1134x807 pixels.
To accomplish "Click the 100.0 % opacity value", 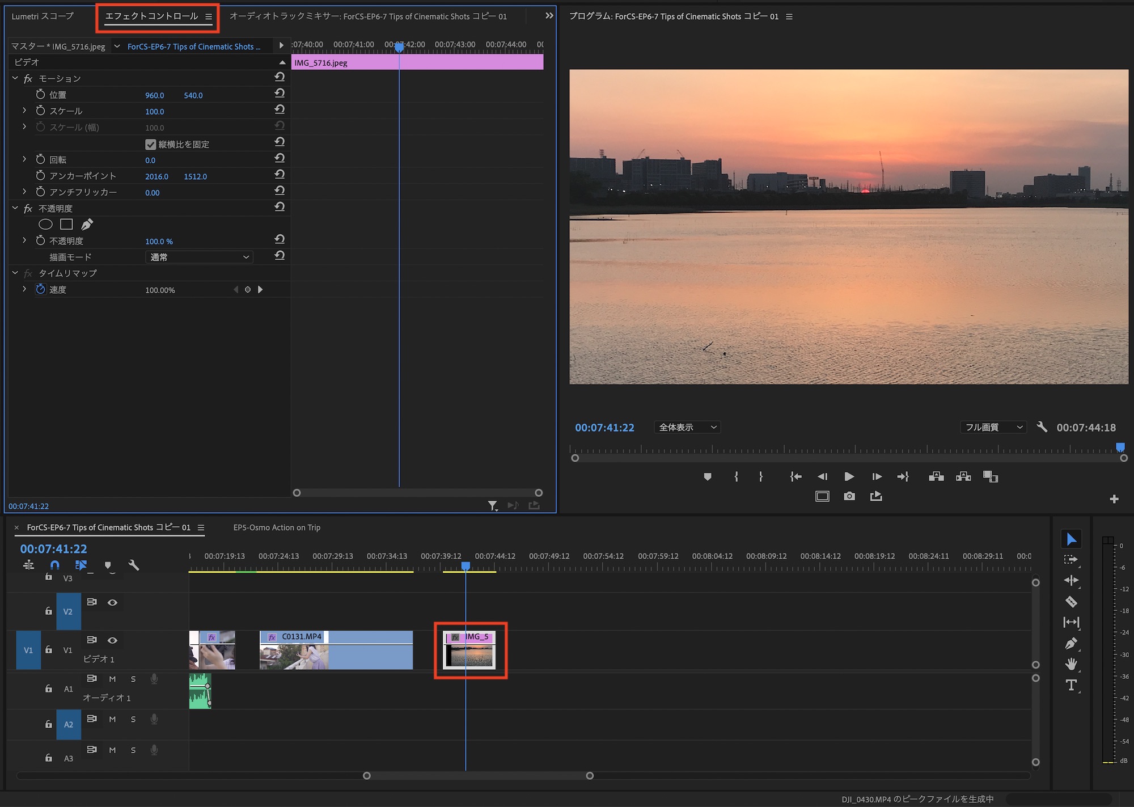I will coord(159,242).
